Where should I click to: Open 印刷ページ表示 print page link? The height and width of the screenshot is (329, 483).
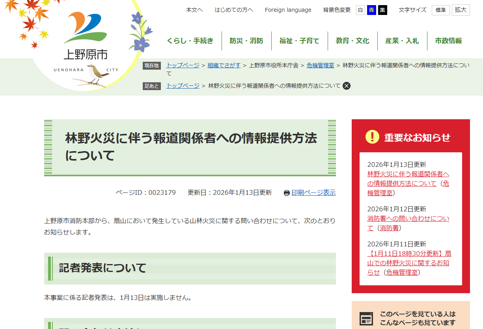(313, 193)
